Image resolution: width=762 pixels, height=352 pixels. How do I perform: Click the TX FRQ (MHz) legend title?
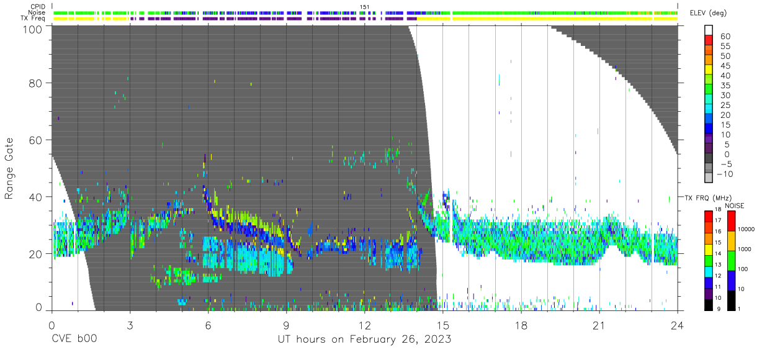coord(705,198)
